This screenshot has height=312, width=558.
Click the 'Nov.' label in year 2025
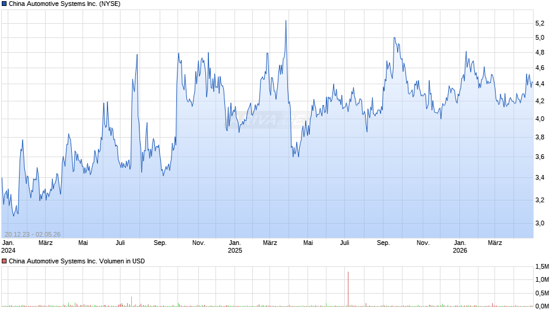coord(423,243)
